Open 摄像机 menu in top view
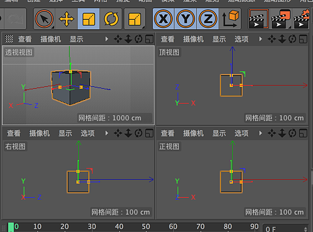Viewport: 313px width, 232px height. (x=193, y=39)
